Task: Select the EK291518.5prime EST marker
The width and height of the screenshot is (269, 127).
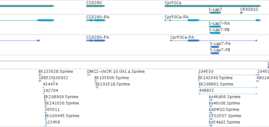Action: [97, 87]
